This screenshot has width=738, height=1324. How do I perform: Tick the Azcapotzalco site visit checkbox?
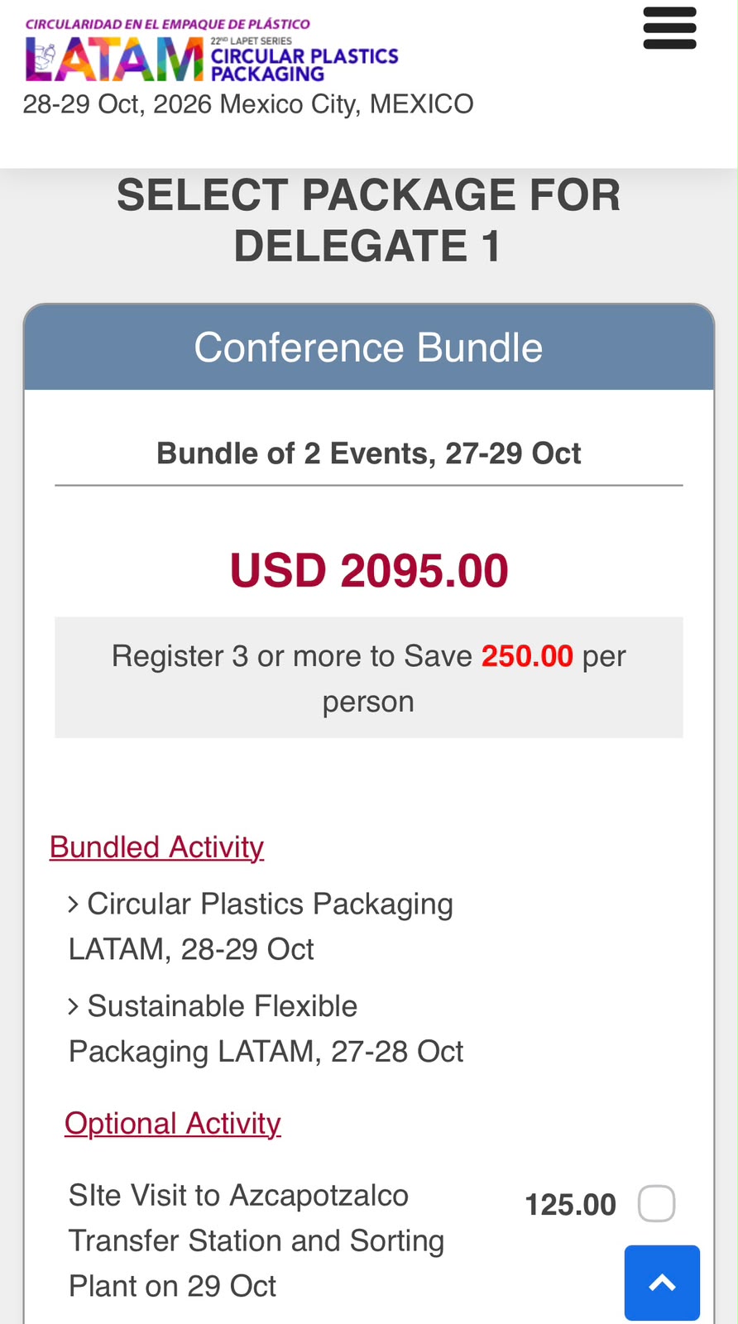[x=656, y=1203]
